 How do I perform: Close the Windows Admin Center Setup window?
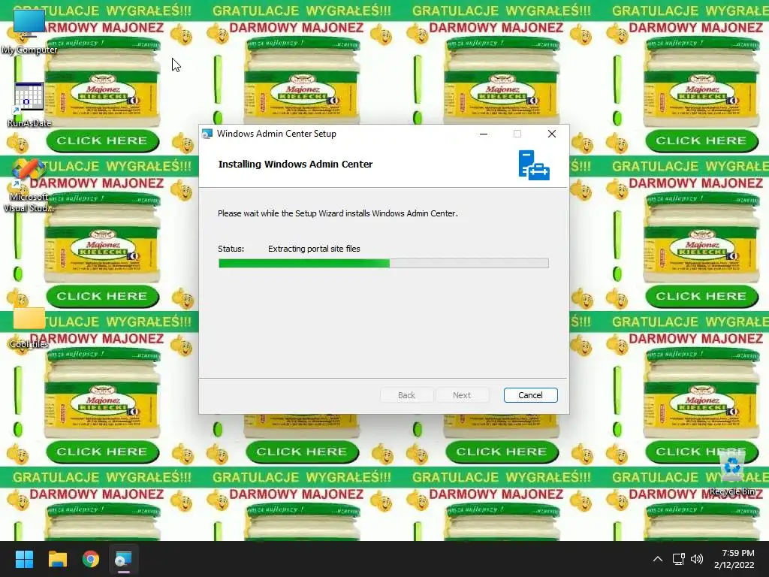tap(552, 134)
